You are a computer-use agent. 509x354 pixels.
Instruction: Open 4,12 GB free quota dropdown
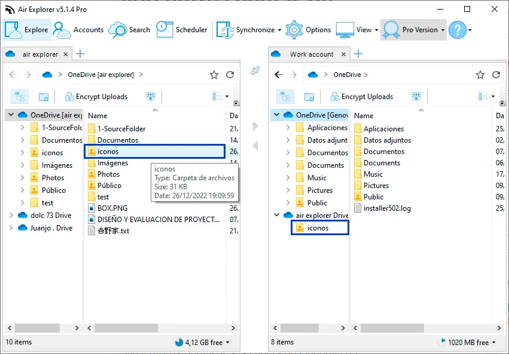point(203,342)
